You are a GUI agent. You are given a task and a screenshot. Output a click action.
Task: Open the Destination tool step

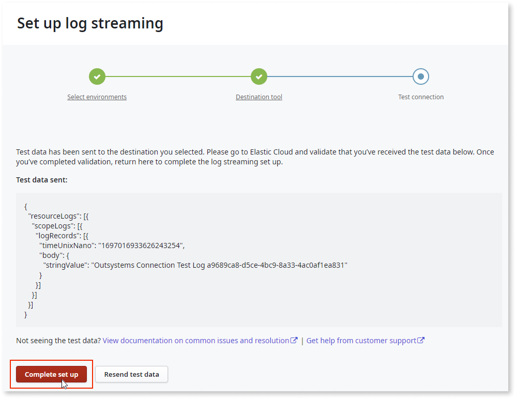[259, 97]
